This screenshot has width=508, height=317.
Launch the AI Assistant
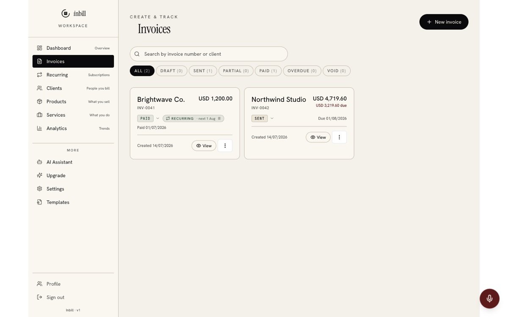[73, 162]
